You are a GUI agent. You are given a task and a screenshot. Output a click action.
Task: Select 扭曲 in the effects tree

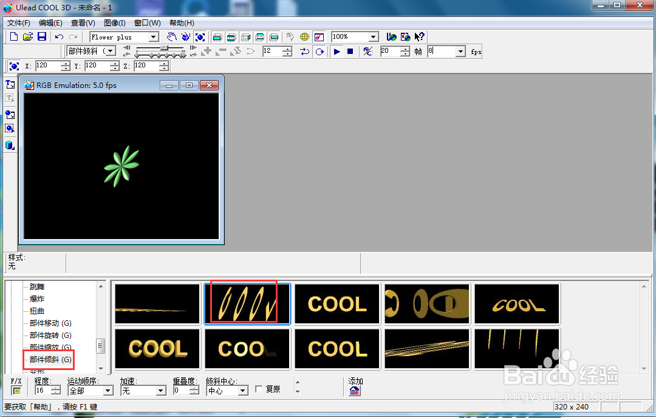tap(37, 311)
